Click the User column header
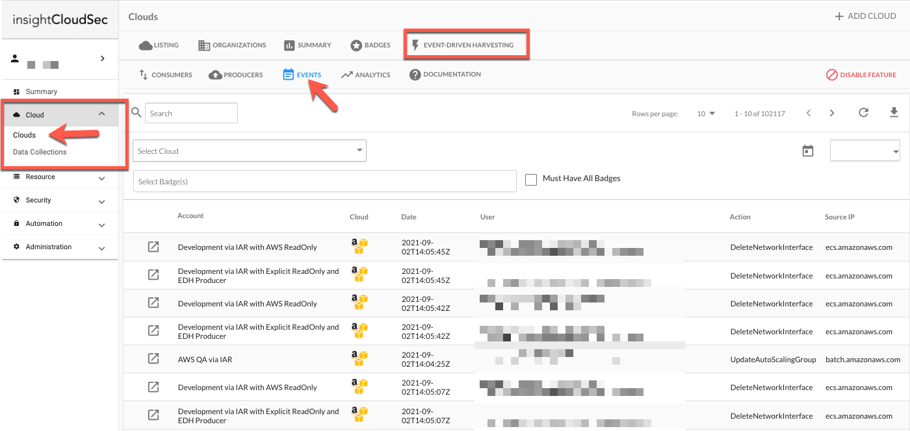The width and height of the screenshot is (910, 431). pos(487,217)
